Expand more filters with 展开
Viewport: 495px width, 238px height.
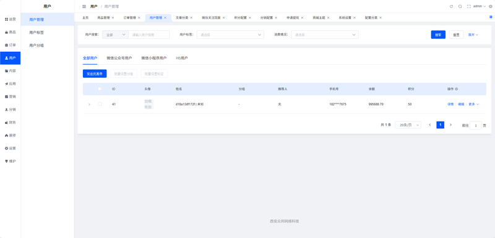tap(473, 35)
